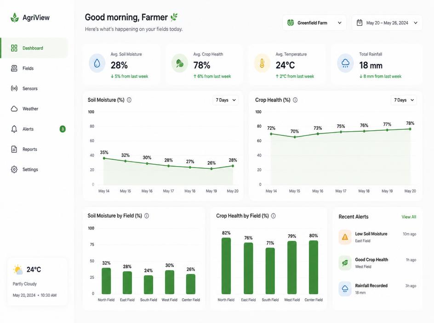The height and width of the screenshot is (323, 434).
Task: Click the soil moisture water drop icon
Action: (x=97, y=64)
